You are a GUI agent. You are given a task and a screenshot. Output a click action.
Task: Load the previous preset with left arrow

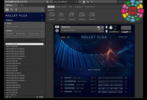[81, 70]
